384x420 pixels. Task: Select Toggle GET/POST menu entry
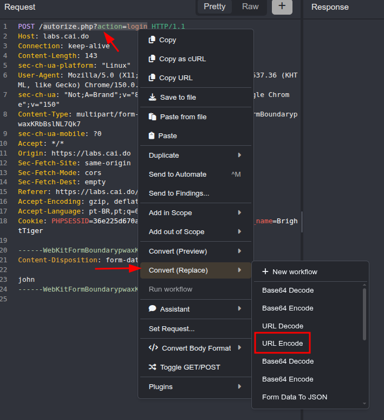point(196,367)
